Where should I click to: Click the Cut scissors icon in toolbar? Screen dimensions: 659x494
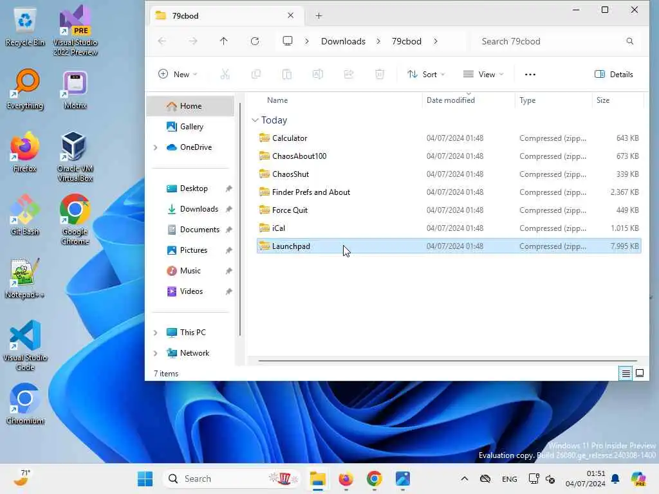225,75
